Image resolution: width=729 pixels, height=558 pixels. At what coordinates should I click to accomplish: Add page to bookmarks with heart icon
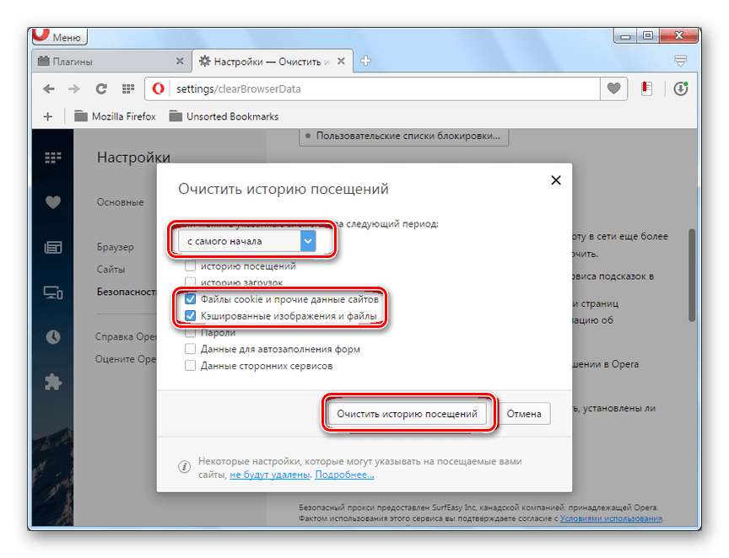point(613,89)
